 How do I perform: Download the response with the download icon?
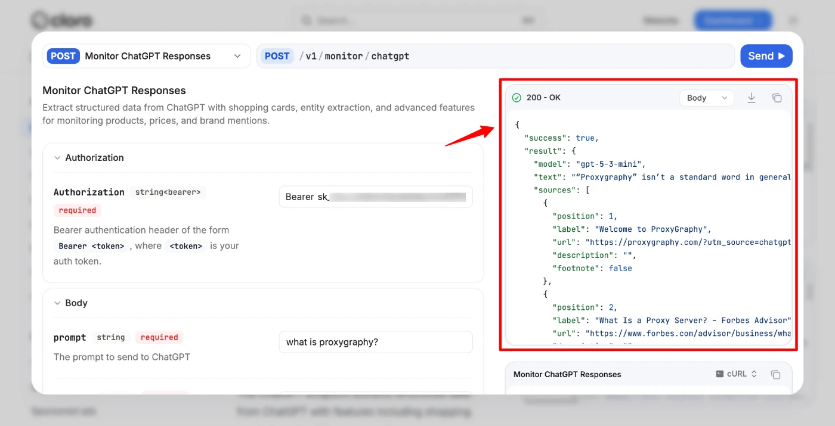[x=751, y=98]
